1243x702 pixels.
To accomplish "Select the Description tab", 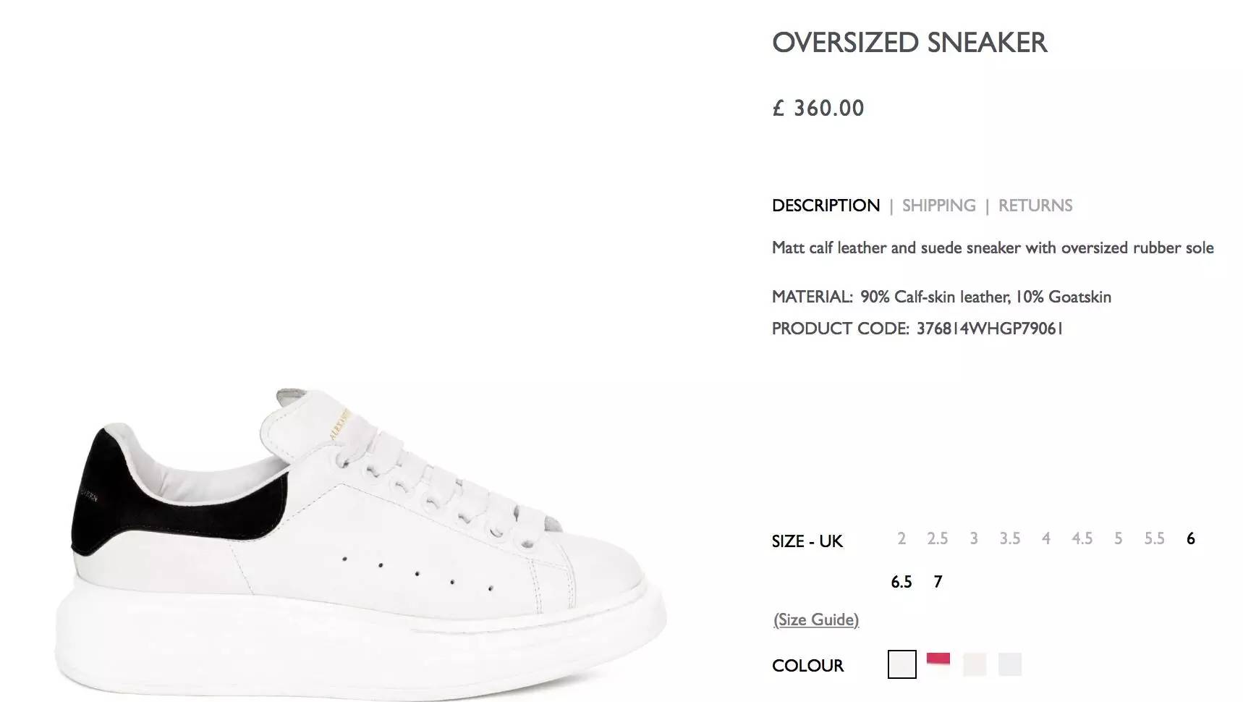I will (x=826, y=206).
